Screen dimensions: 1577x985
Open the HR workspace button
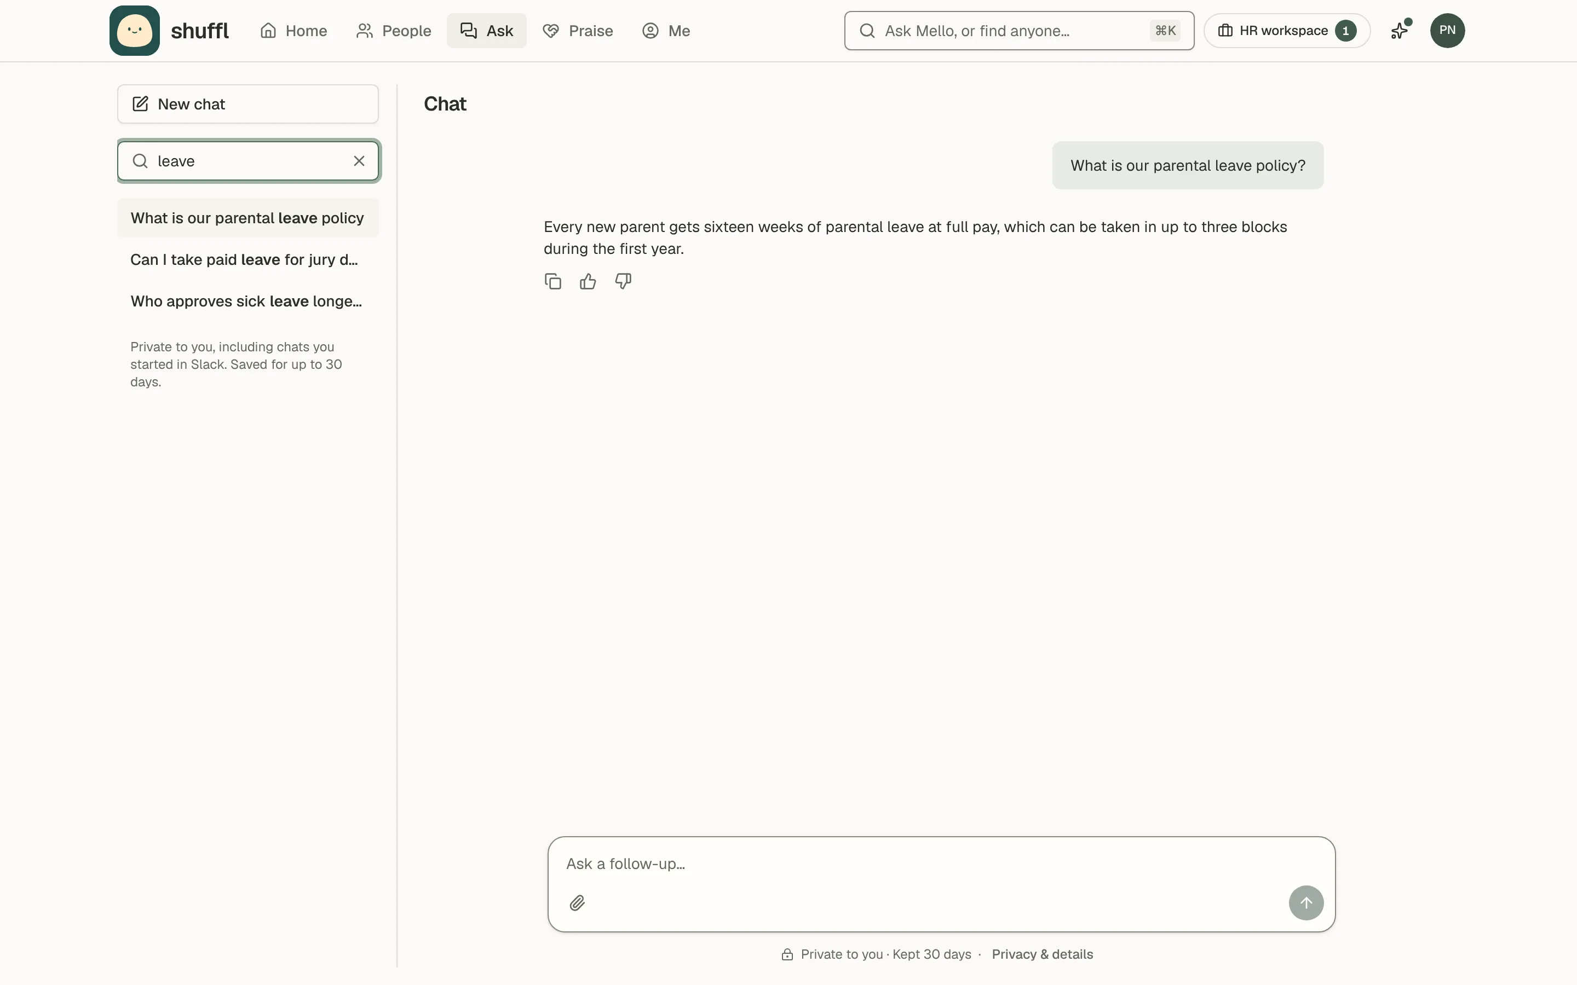pos(1287,31)
